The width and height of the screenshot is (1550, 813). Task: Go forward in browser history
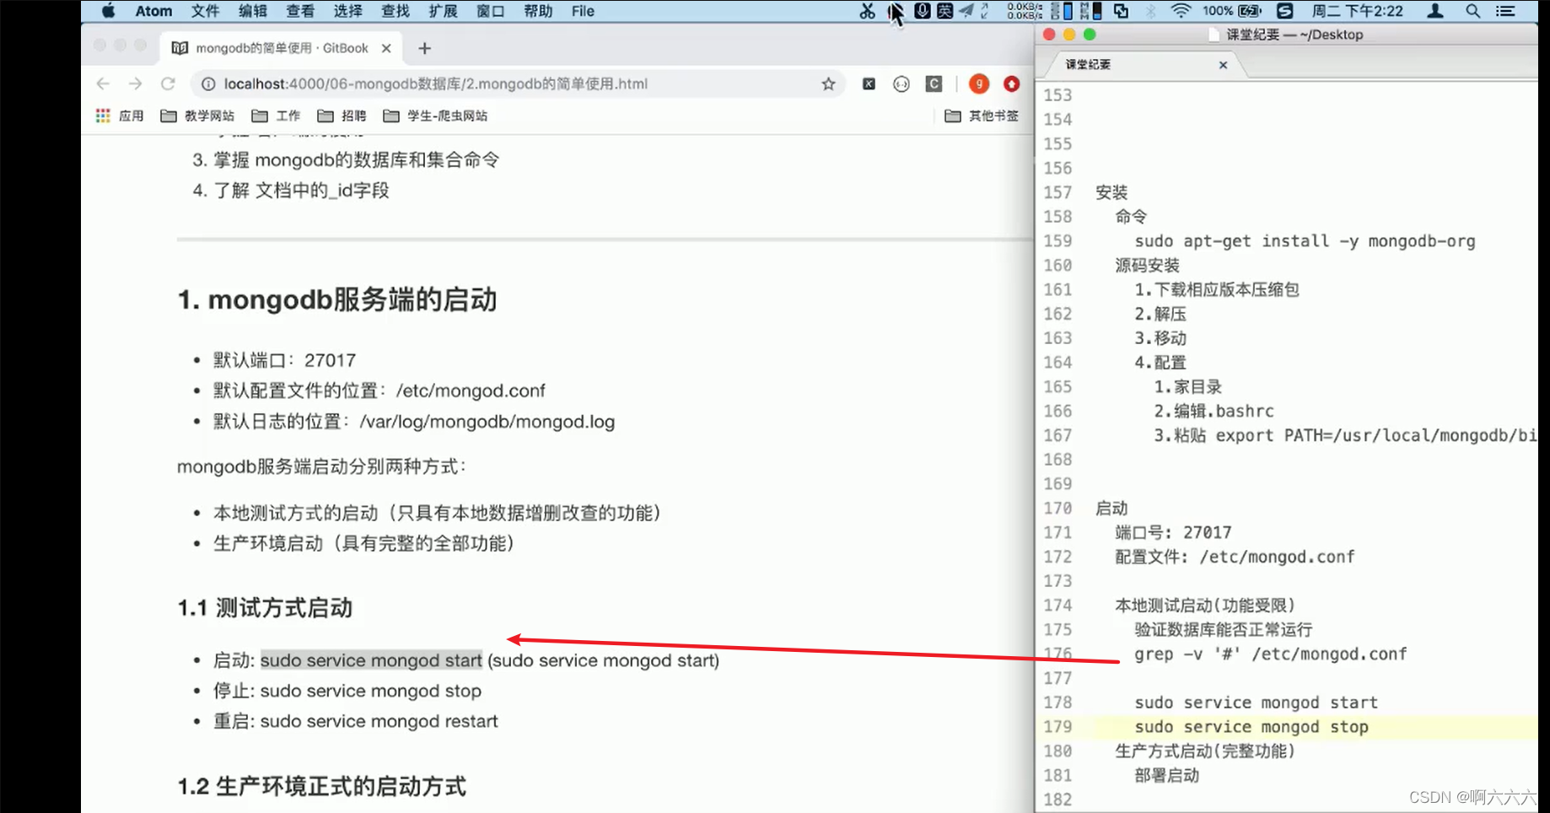click(135, 83)
